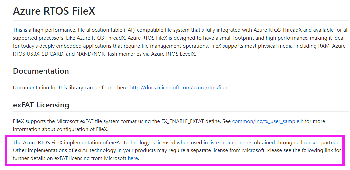The width and height of the screenshot is (350, 170).
Task: Click inside the magenta highlighted licensing paragraph
Action: (x=177, y=150)
